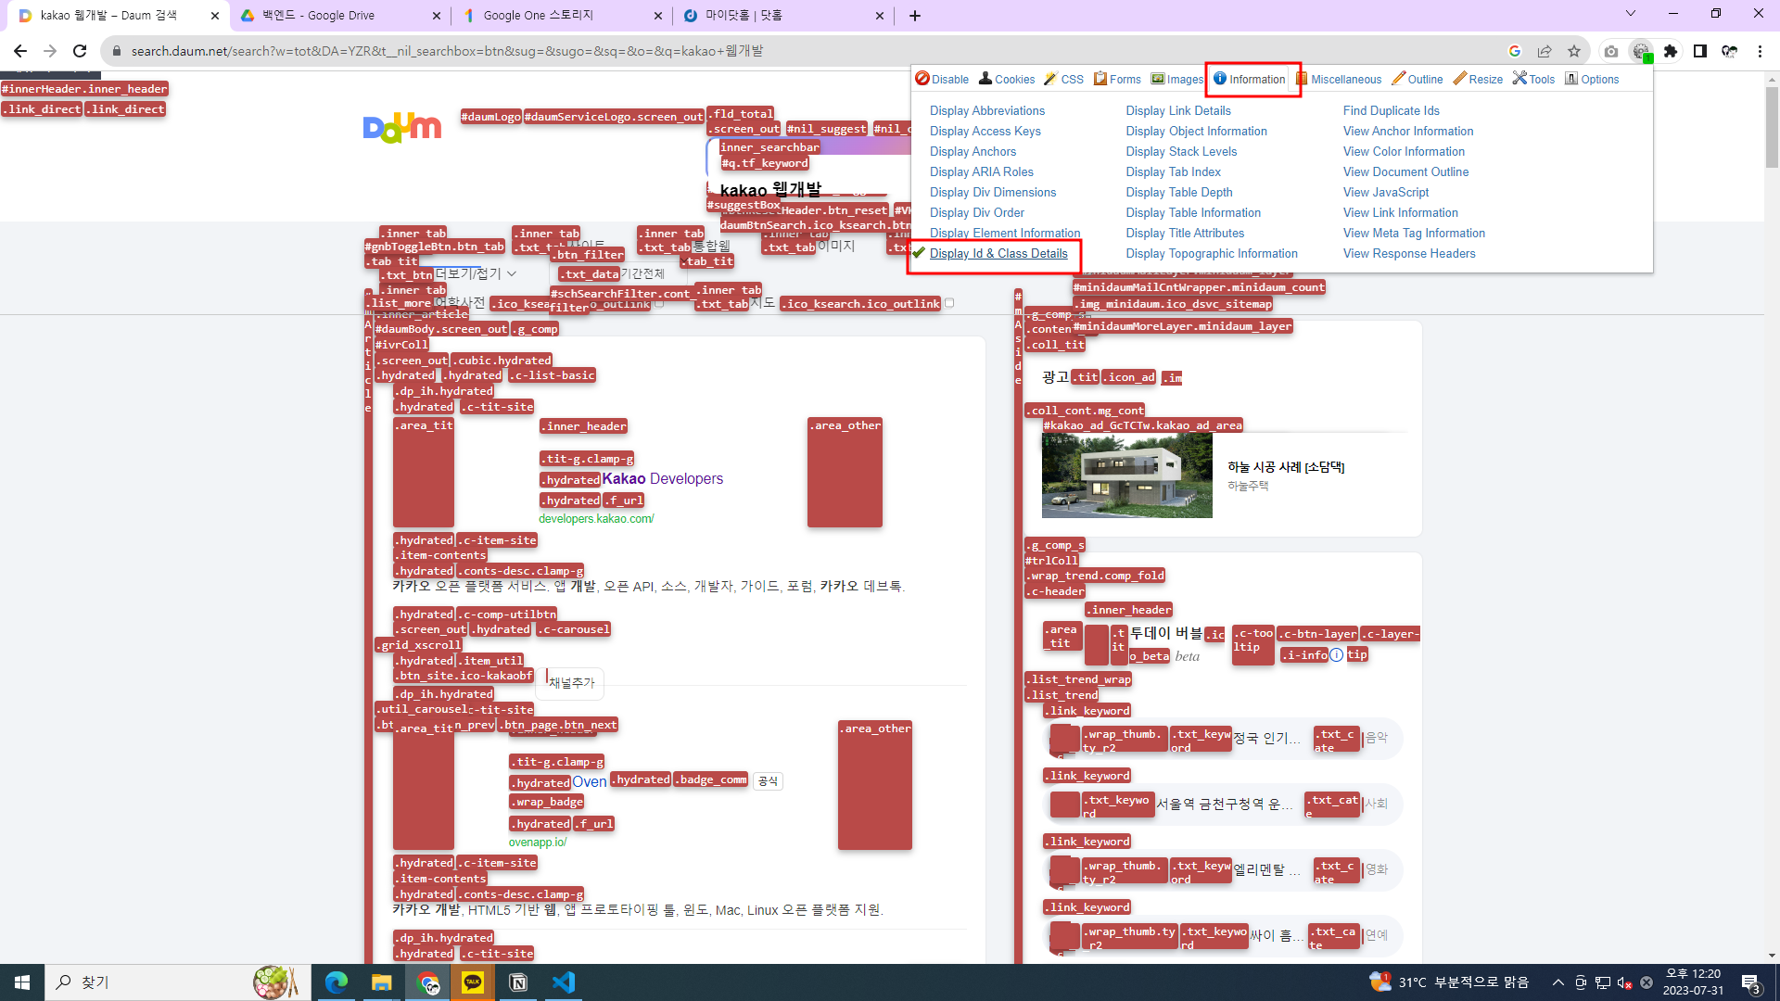
Task: Toggle Display ARIA Roles option
Action: 981,171
